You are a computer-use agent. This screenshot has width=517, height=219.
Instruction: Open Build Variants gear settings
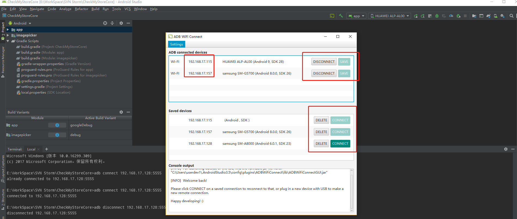[x=121, y=112]
